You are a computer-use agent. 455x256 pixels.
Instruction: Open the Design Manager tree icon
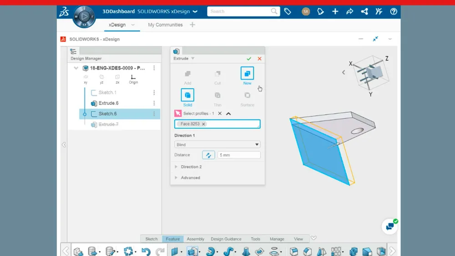tap(73, 51)
